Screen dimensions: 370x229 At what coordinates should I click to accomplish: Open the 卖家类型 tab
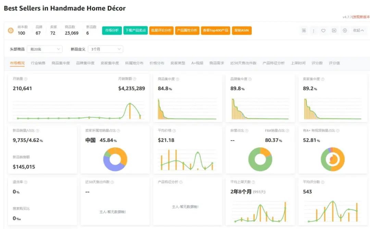[178, 63]
